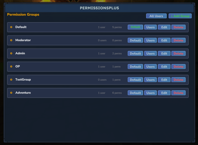This screenshot has height=145, width=198.
Task: Click the orange circle icon beside Moderator
Action: pyautogui.click(x=11, y=40)
